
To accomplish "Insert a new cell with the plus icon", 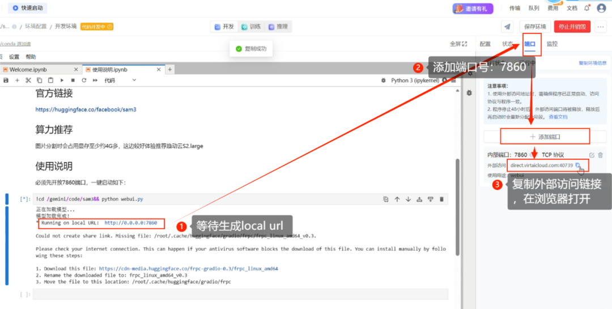I will (17, 80).
